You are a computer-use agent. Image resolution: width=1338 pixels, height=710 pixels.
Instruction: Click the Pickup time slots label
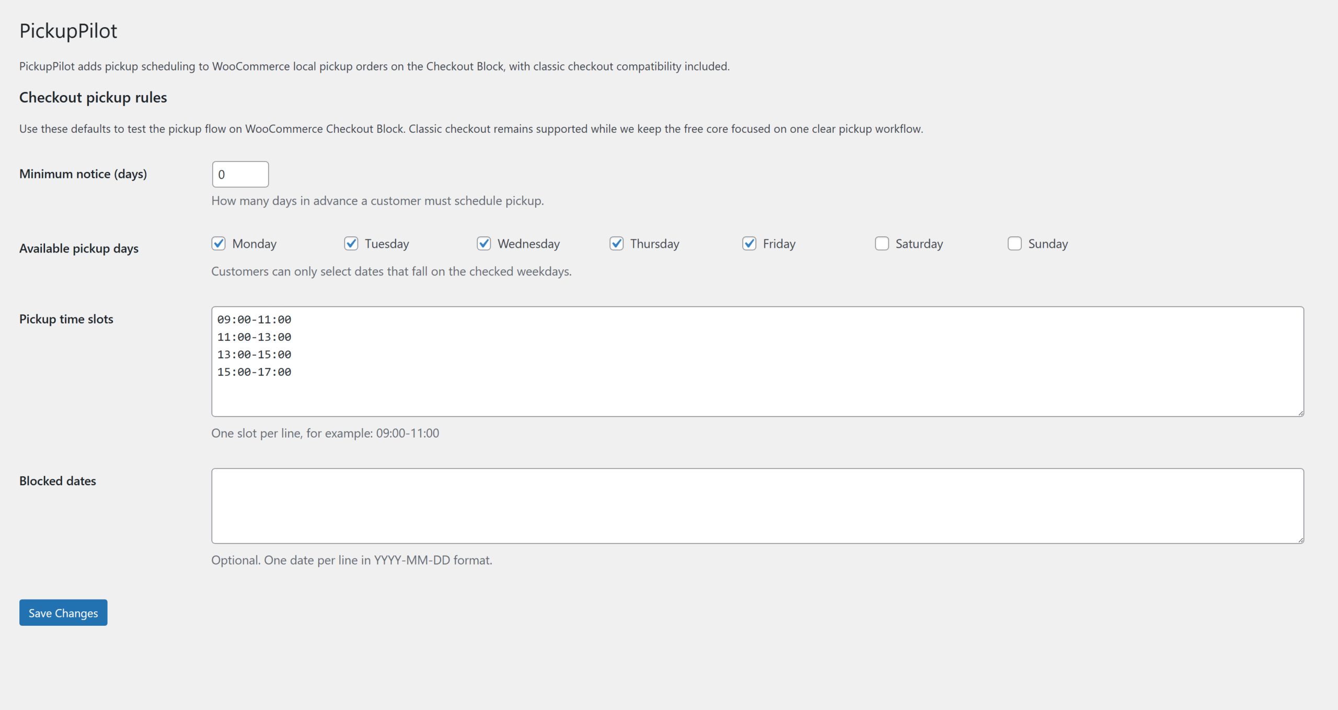[66, 319]
